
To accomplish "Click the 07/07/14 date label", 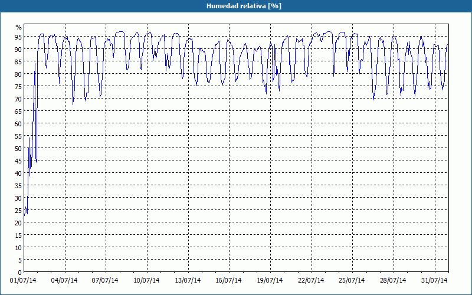I will click(x=105, y=281).
